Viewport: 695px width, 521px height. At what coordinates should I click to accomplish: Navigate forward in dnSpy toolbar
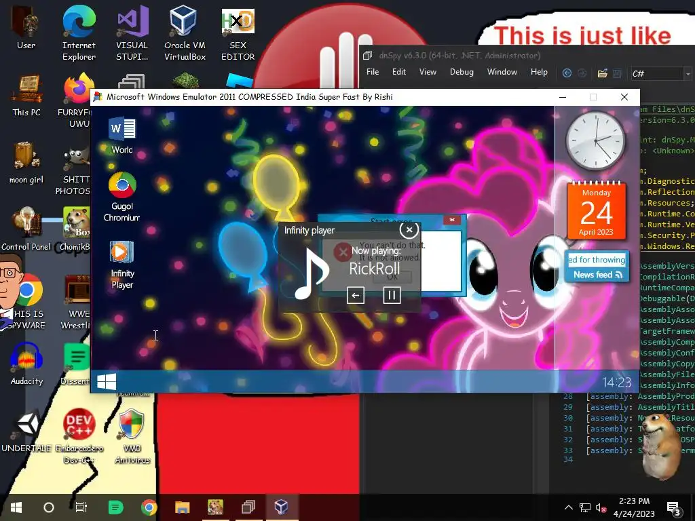(582, 73)
